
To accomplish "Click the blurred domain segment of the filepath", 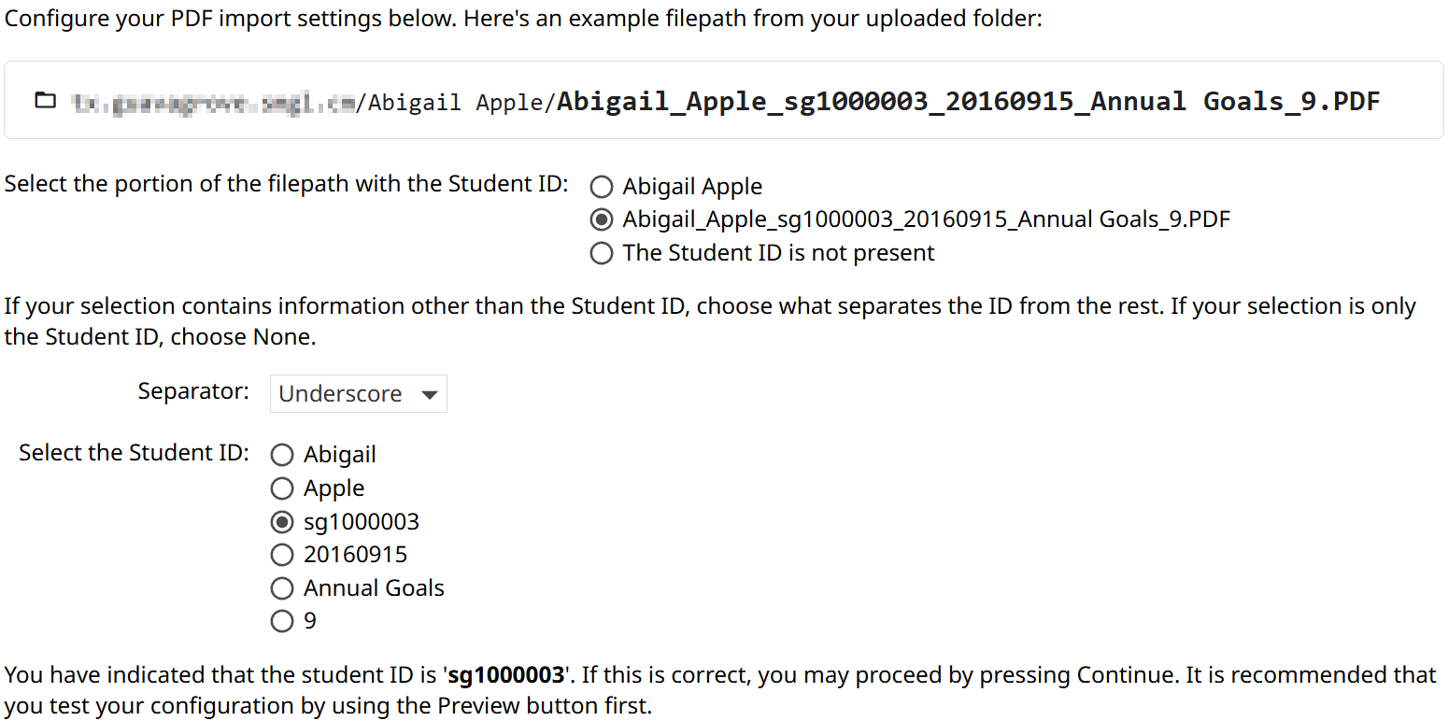I will tap(213, 102).
